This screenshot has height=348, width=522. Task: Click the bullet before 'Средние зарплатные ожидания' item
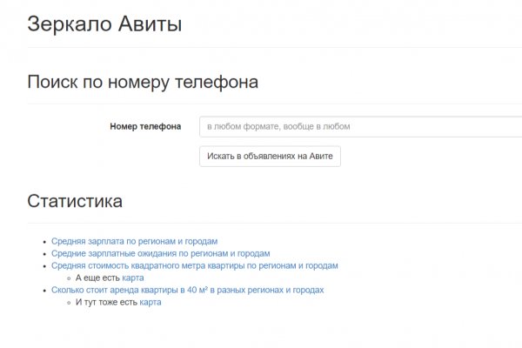pos(43,253)
